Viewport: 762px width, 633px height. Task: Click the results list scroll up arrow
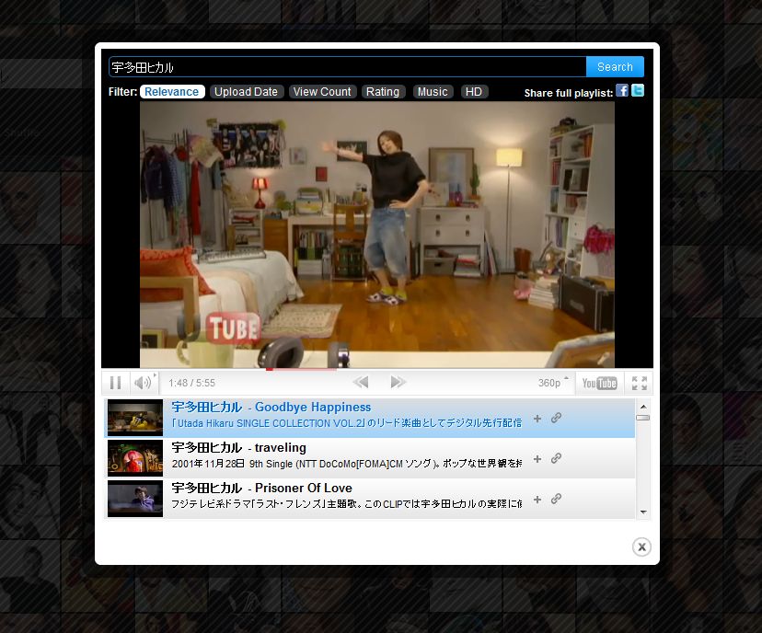point(643,407)
